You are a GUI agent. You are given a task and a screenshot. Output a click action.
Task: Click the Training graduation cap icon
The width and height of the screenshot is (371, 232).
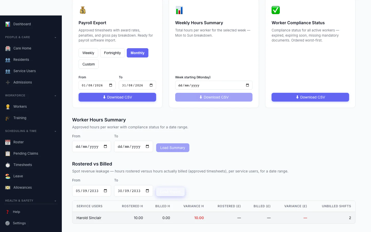(8, 118)
